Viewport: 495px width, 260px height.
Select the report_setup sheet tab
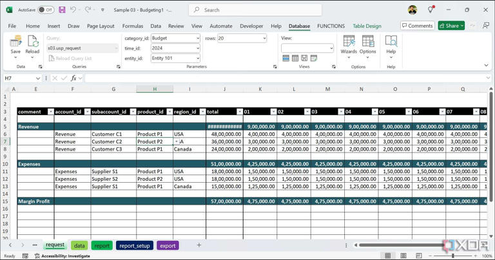[134, 246]
